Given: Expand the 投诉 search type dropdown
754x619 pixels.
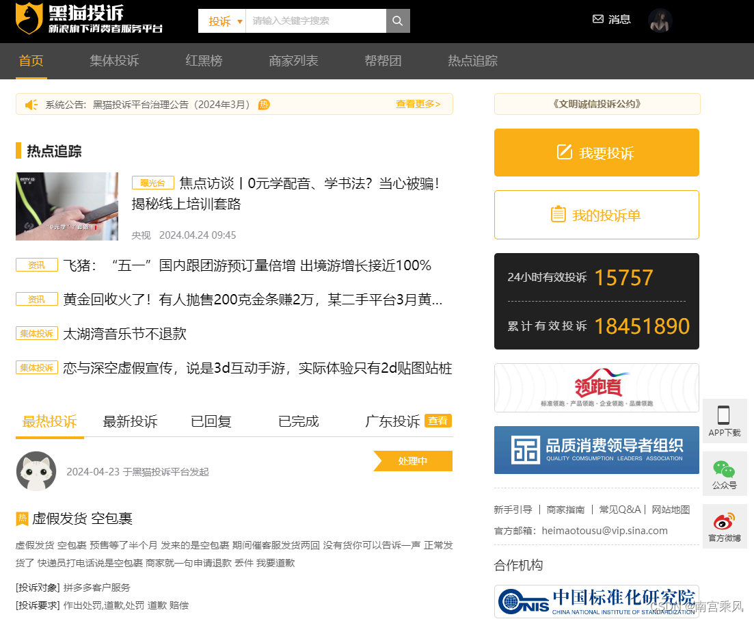Looking at the screenshot, I should pyautogui.click(x=222, y=21).
